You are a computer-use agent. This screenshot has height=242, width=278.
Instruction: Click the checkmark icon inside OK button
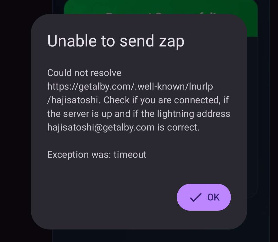pos(196,197)
